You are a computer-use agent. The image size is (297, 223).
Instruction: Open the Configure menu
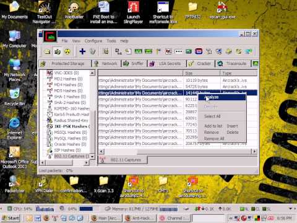coord(93,41)
